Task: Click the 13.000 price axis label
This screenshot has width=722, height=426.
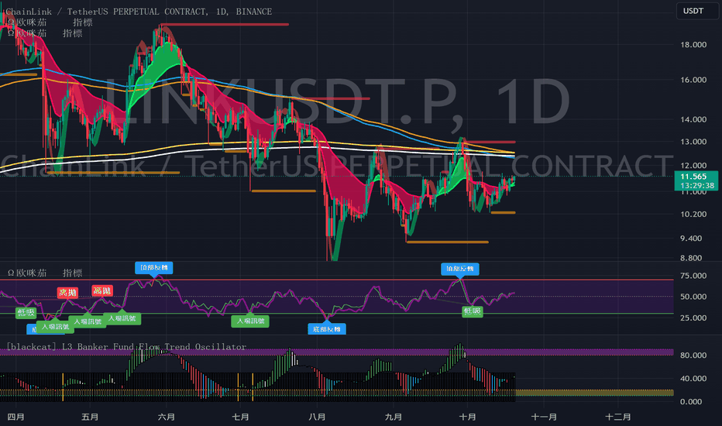Action: tap(693, 142)
